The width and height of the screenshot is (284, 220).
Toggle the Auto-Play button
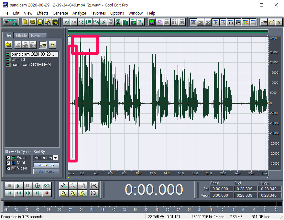point(46,165)
